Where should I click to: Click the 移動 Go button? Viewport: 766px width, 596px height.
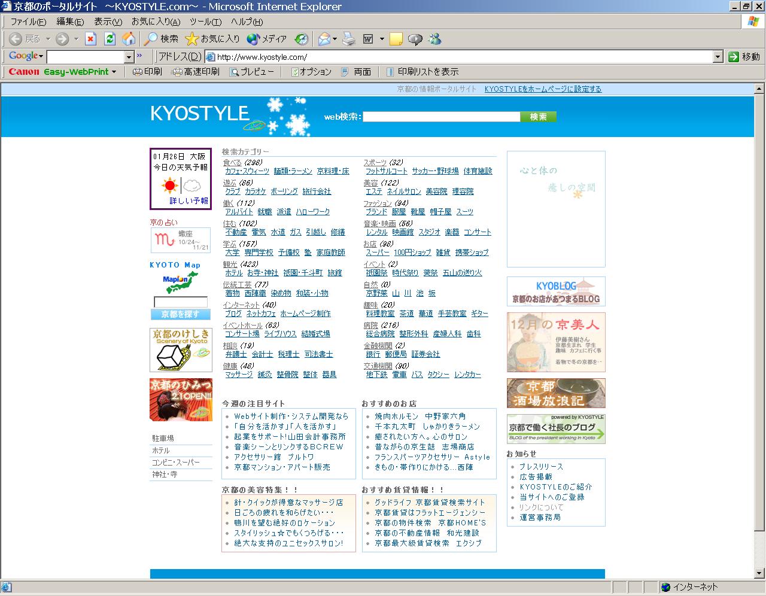(744, 57)
